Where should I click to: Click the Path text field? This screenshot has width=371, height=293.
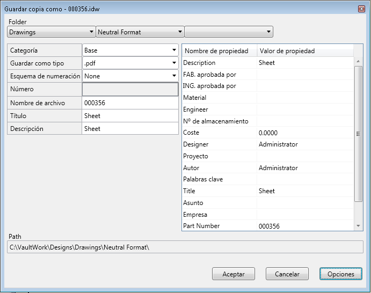pos(185,247)
